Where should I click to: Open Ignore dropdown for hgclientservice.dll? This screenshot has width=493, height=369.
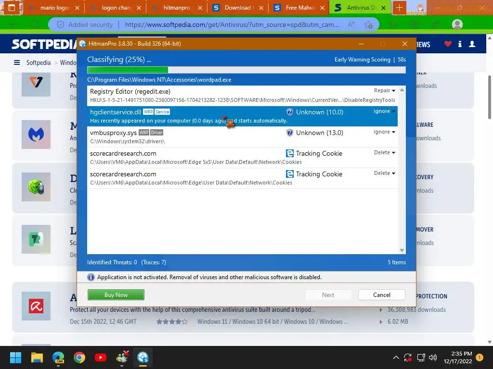click(384, 111)
